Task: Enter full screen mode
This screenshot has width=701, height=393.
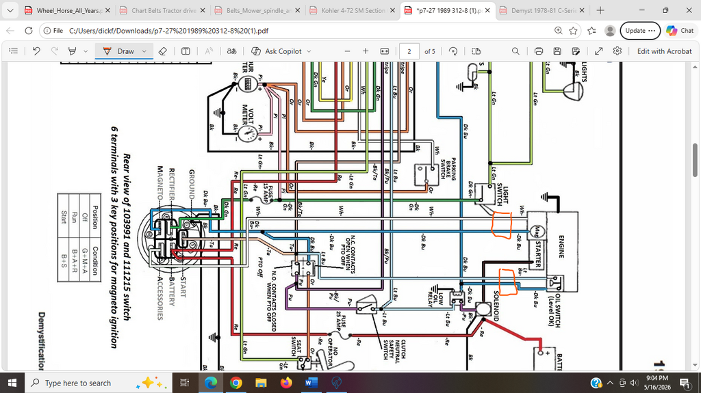Action: (x=598, y=51)
